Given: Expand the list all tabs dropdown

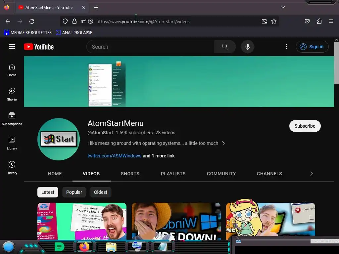Looking at the screenshot, I should tap(283, 7).
